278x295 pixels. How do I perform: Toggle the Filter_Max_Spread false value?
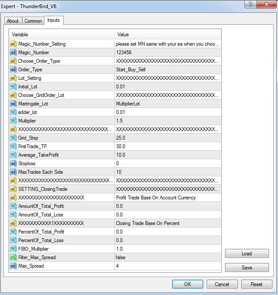coord(168,257)
